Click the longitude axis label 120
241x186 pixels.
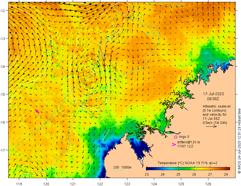(x=46, y=184)
